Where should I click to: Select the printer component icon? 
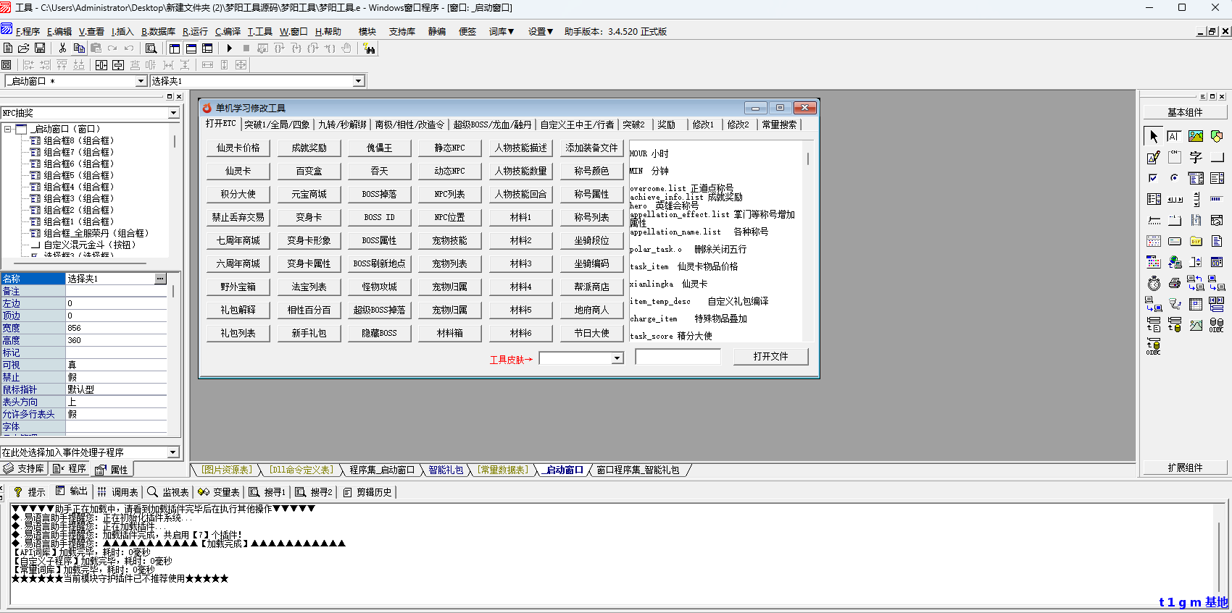pos(1175,283)
